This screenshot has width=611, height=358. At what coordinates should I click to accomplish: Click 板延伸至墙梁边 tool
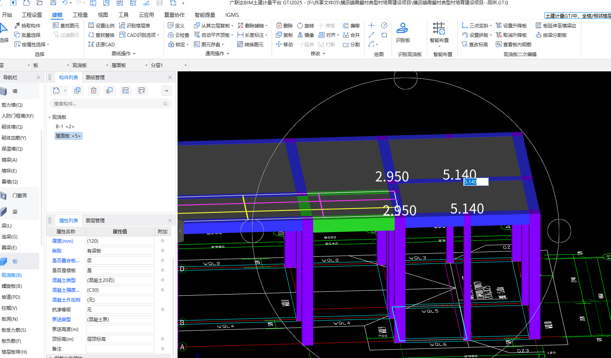[x=556, y=25]
